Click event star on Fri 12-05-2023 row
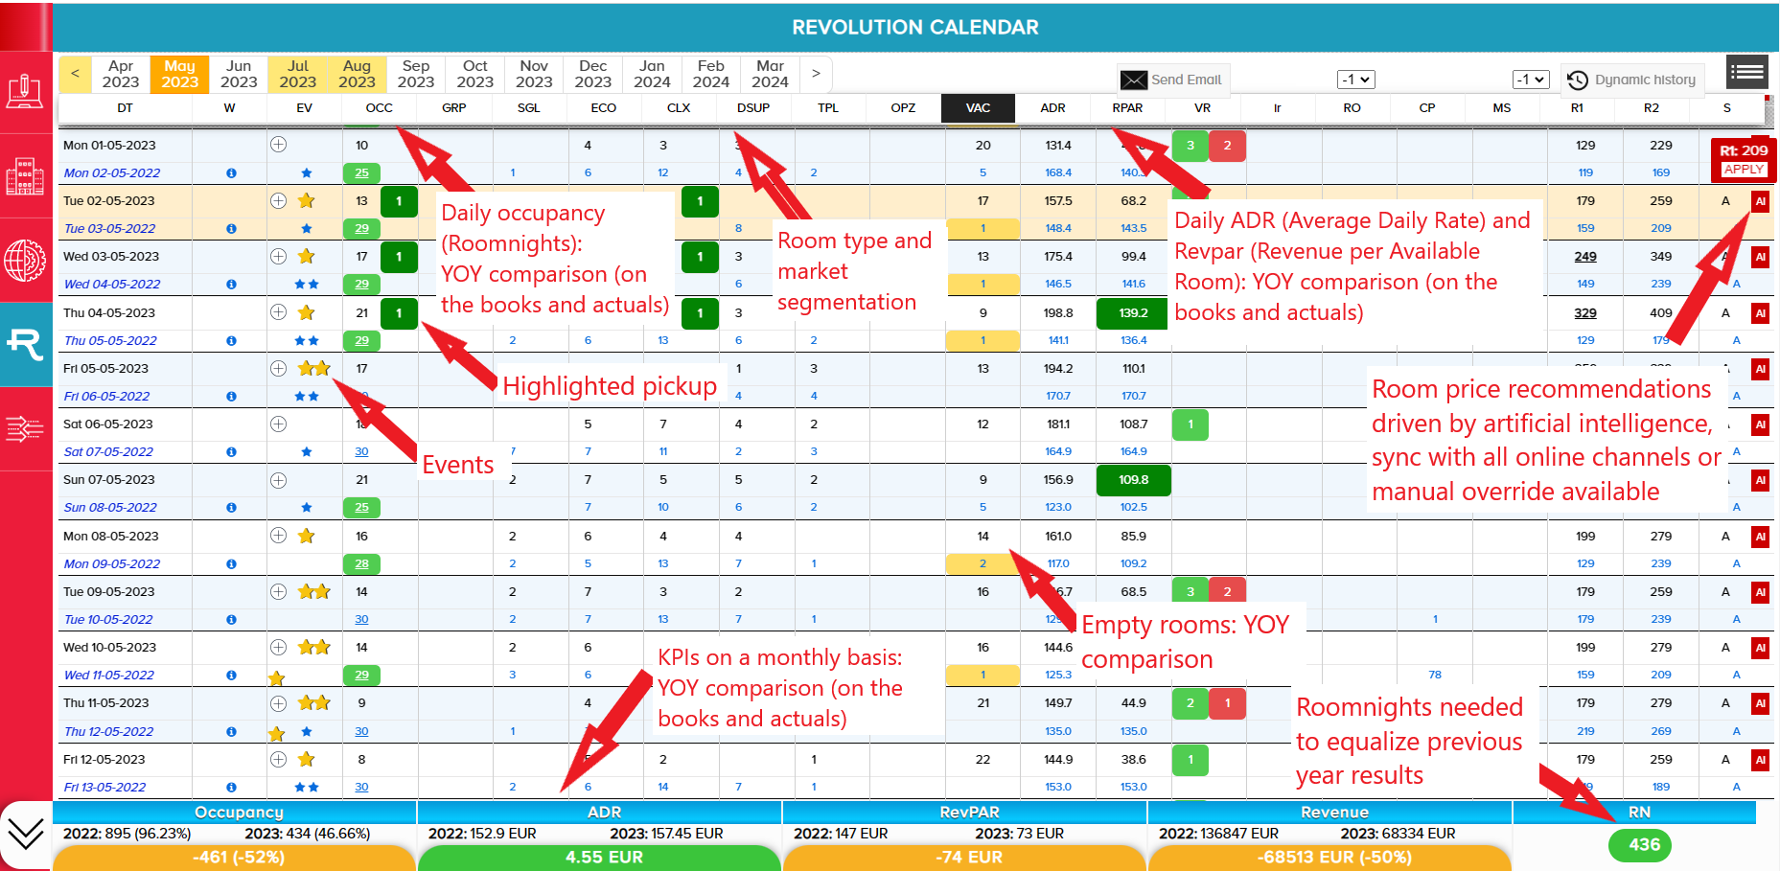The width and height of the screenshot is (1780, 871). point(306,760)
